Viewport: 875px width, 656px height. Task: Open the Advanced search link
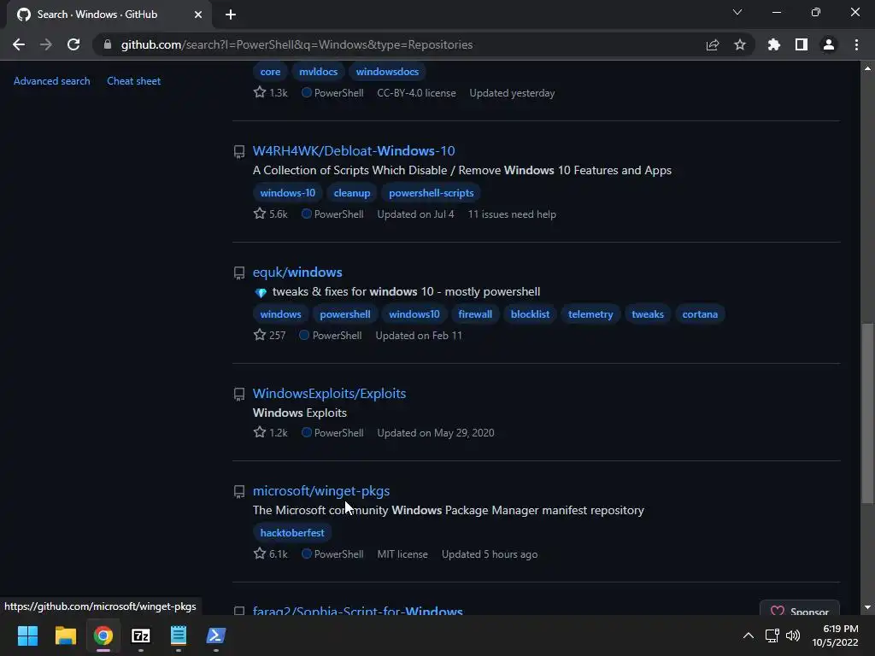pos(52,81)
